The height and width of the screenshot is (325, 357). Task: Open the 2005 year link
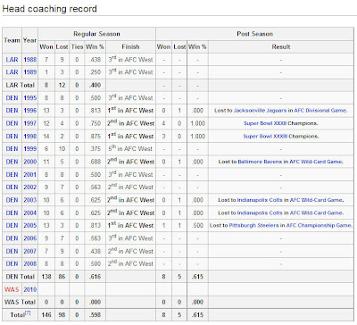coord(30,225)
